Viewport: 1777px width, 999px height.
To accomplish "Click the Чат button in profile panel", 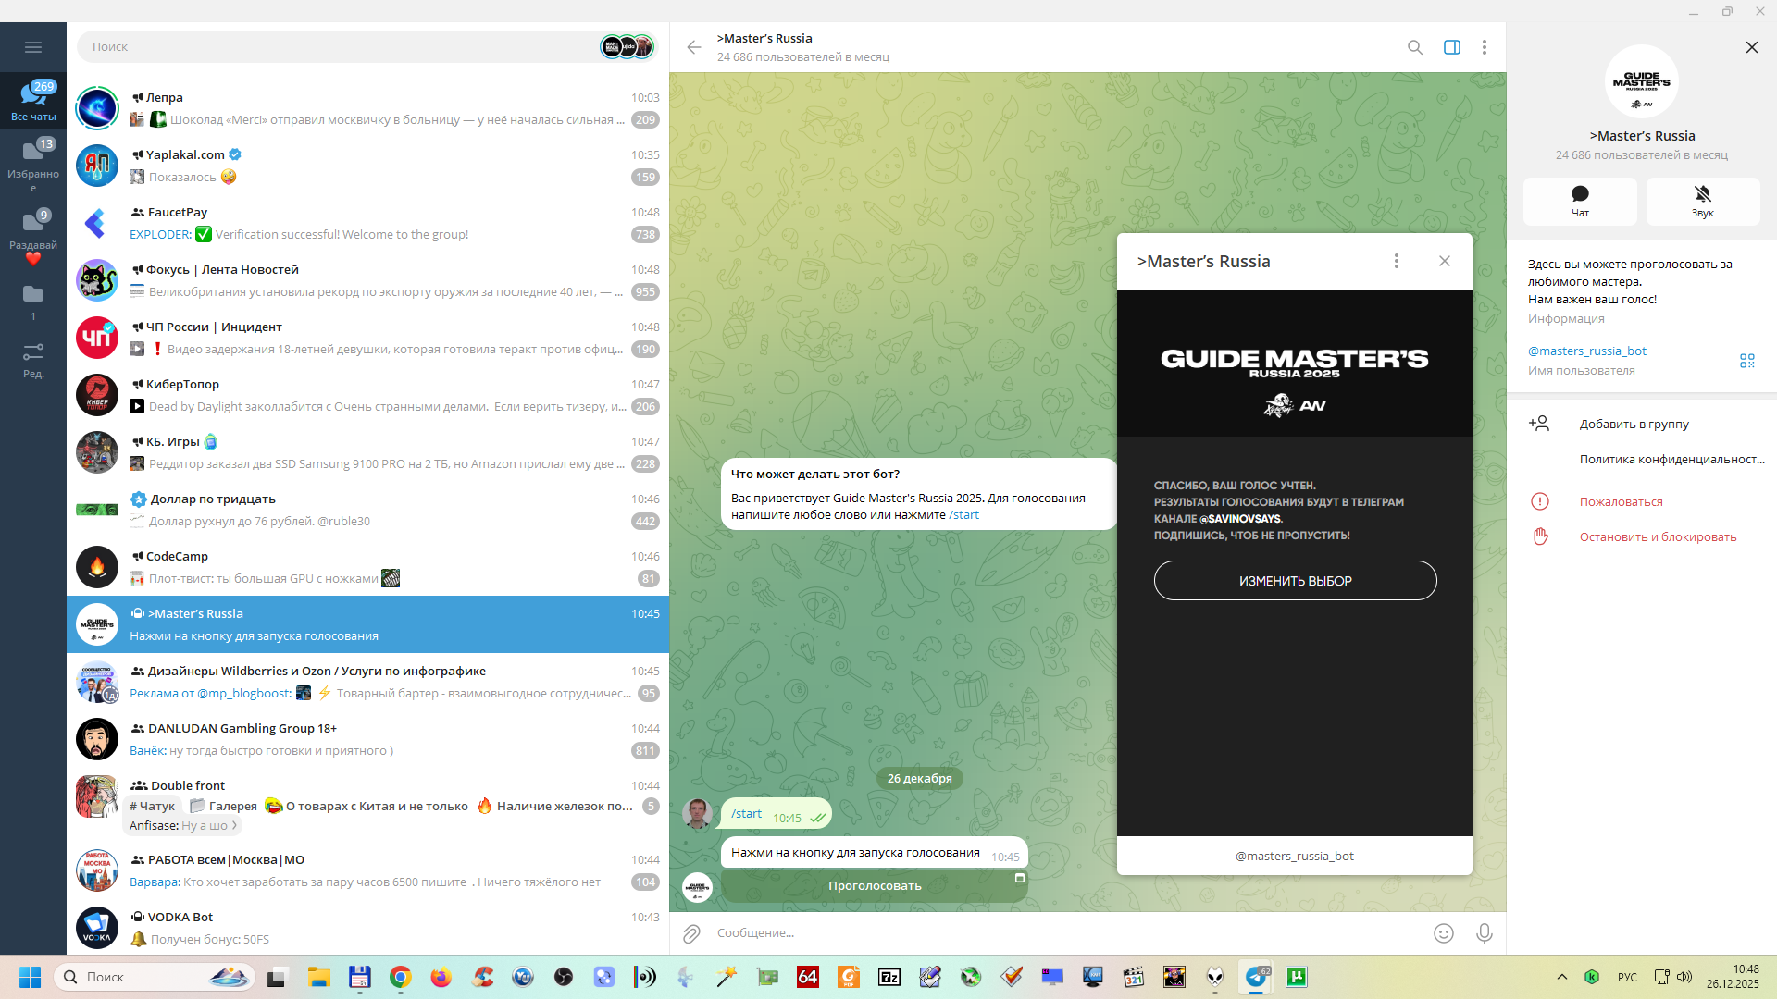I will pyautogui.click(x=1580, y=201).
